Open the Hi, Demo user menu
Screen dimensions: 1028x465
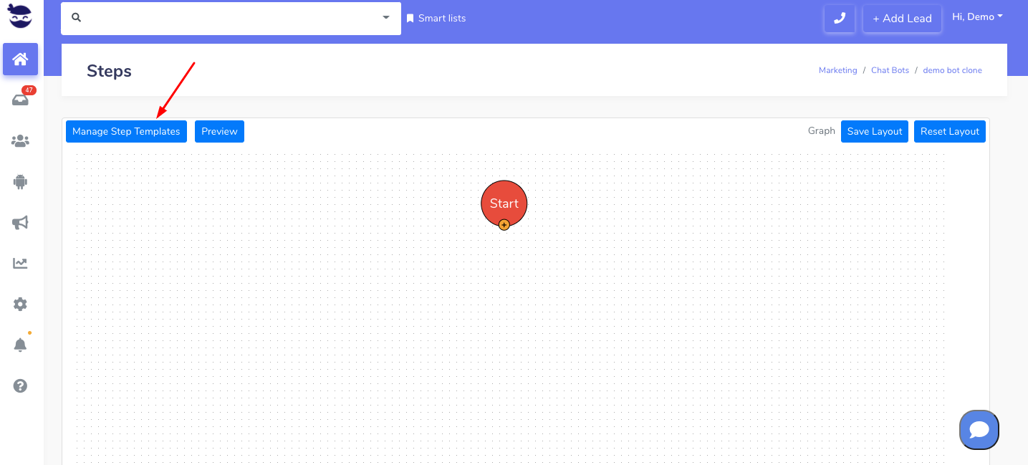tap(977, 16)
